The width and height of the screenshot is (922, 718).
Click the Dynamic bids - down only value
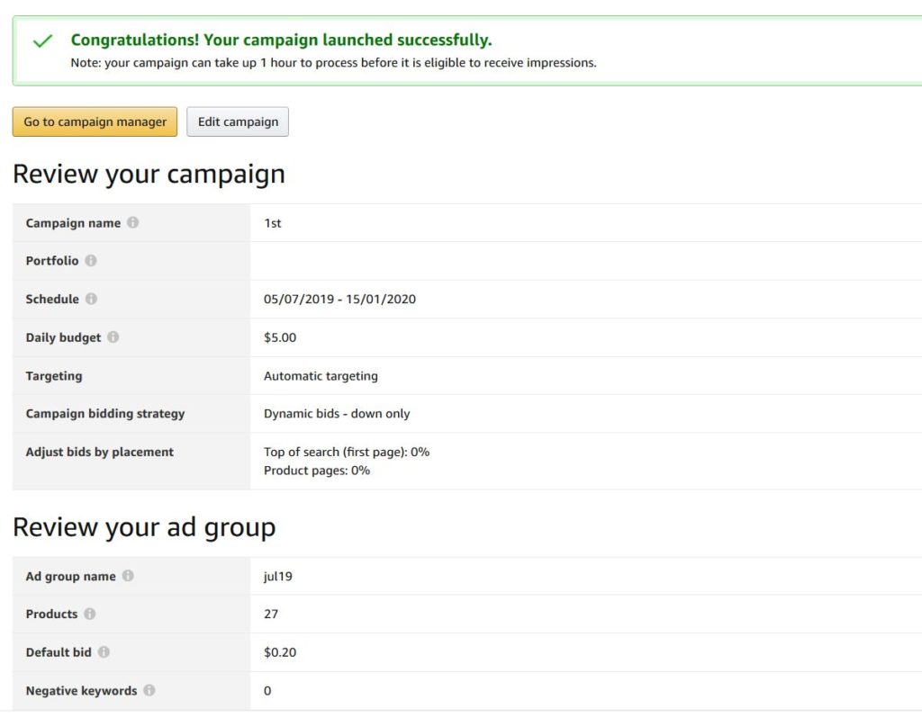coord(337,414)
